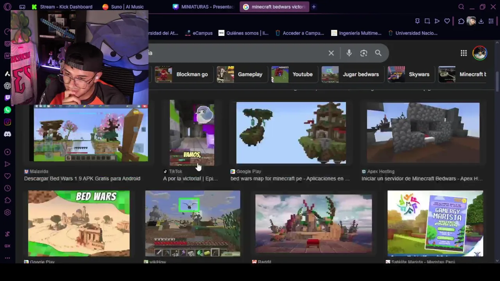Open the sidebar three-dots setup menu
The image size is (500, 281).
pos(7,258)
